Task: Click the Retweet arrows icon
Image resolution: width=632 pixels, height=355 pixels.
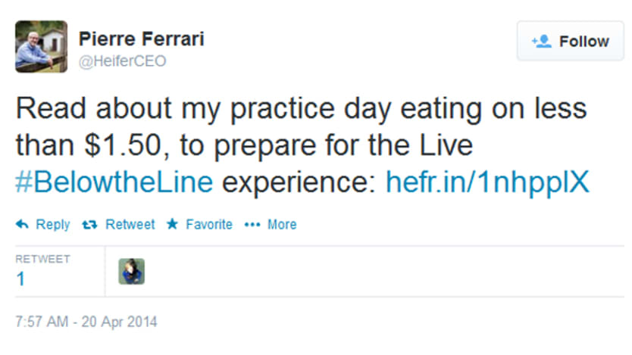Action: click(x=89, y=225)
